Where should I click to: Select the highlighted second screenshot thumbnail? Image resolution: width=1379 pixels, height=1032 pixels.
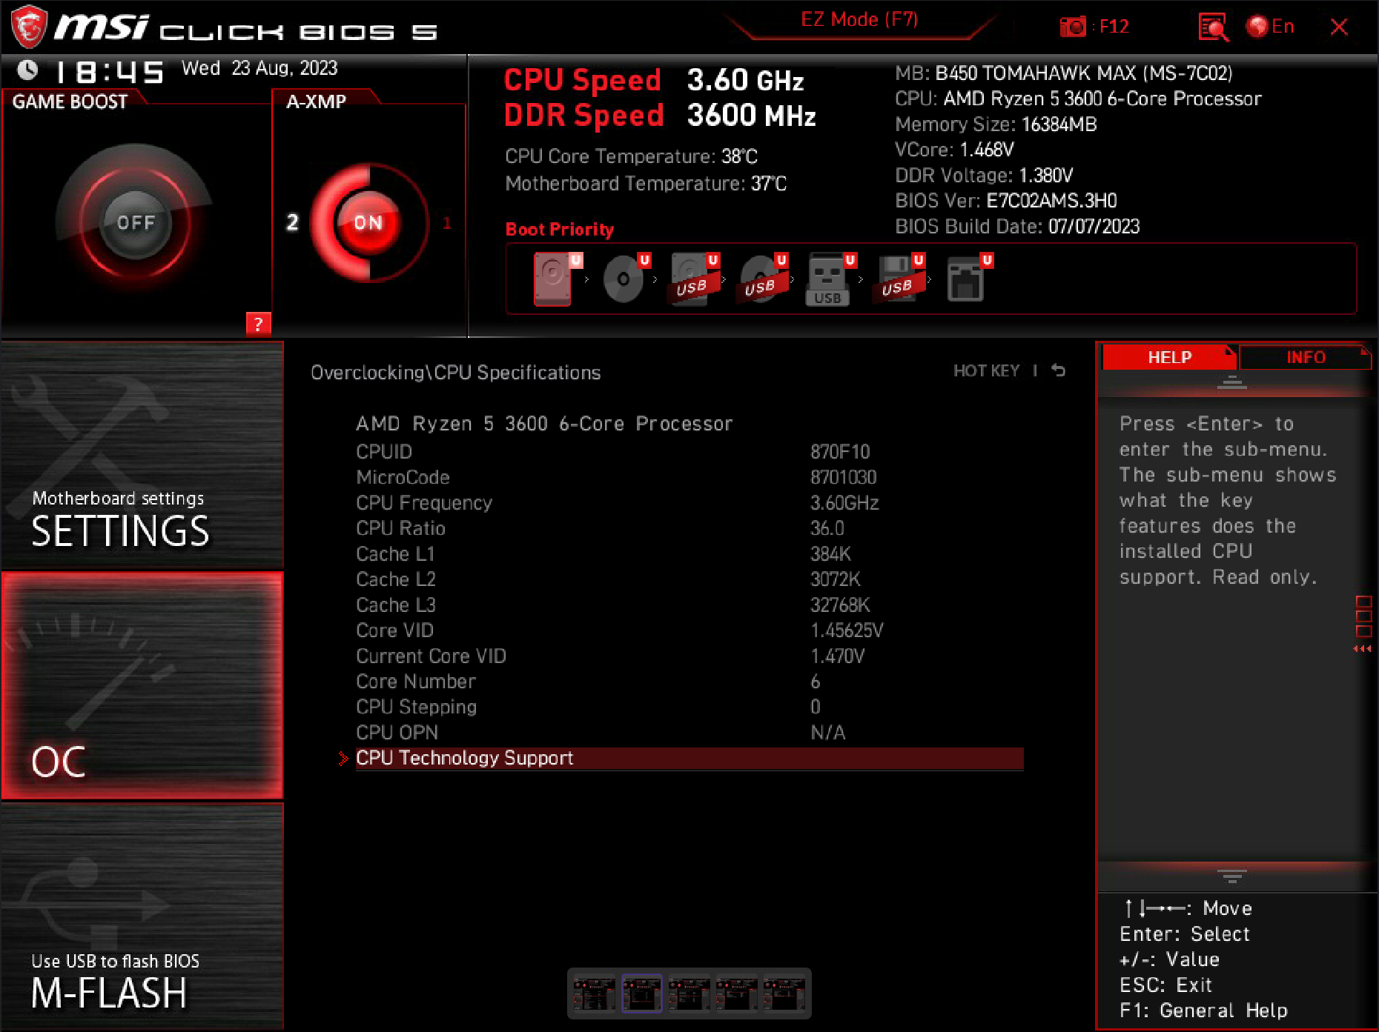[x=641, y=993]
